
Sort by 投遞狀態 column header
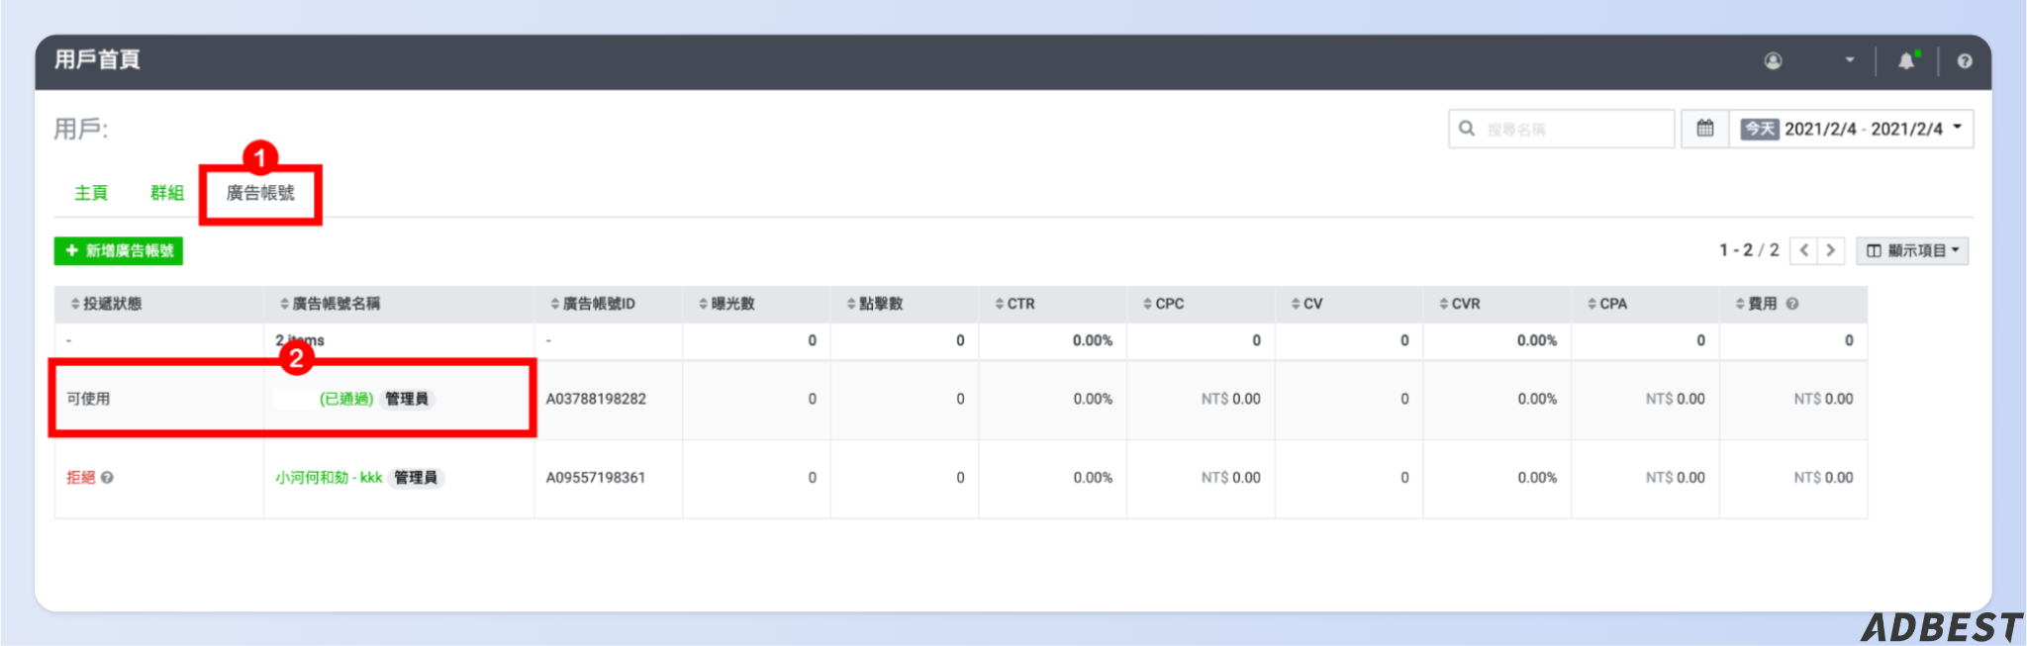[106, 304]
